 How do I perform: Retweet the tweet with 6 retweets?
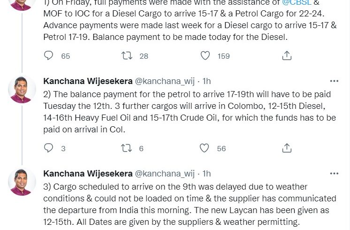click(x=127, y=148)
